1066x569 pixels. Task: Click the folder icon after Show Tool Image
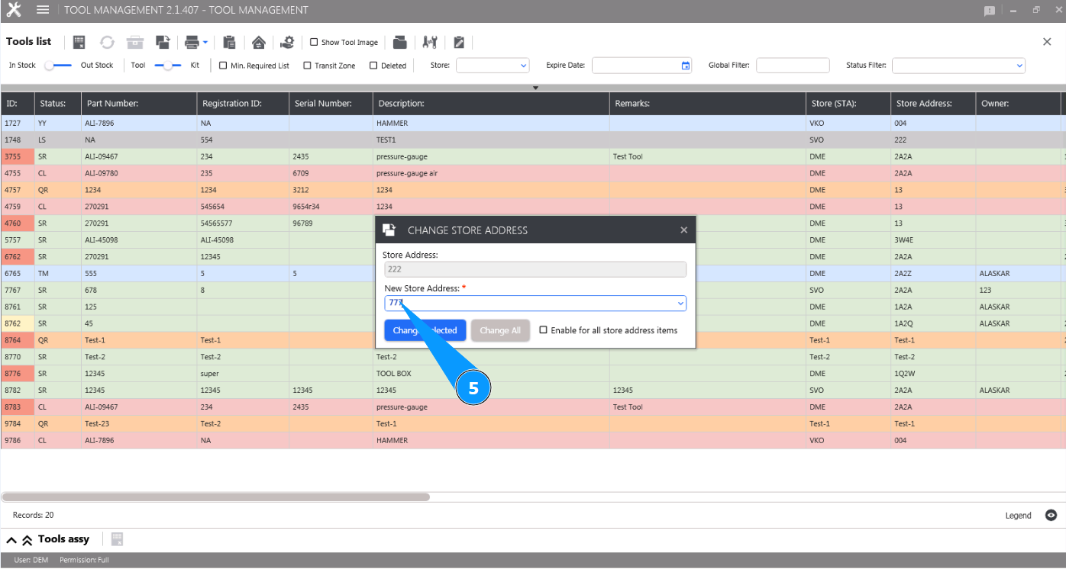pos(400,42)
